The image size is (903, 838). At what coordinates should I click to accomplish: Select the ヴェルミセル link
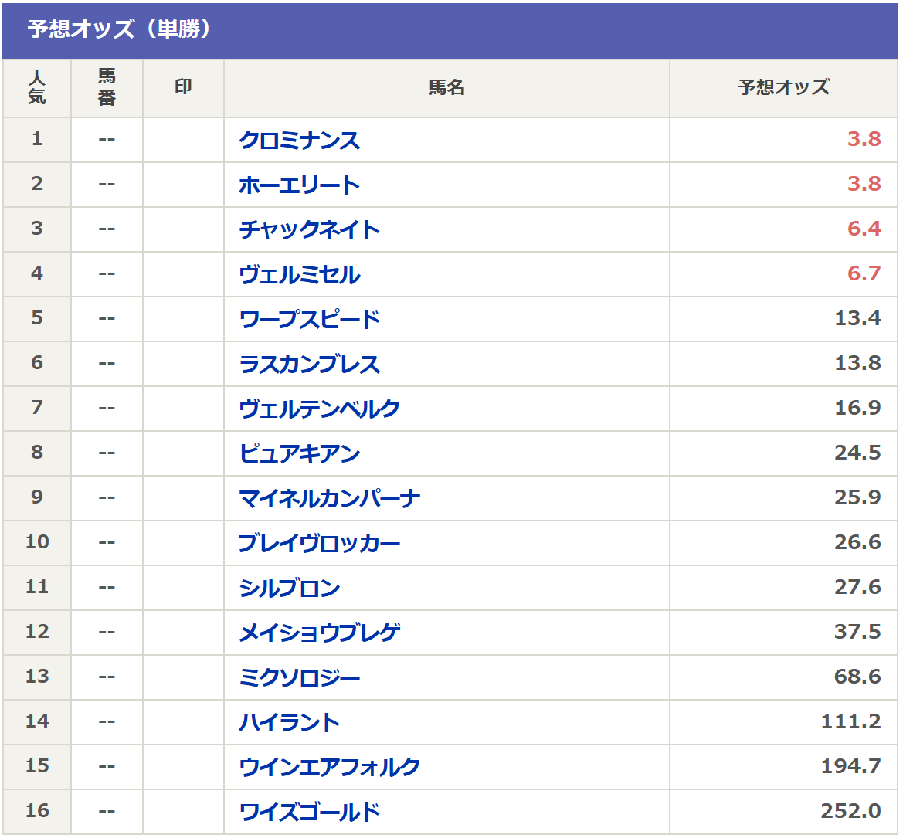click(300, 274)
